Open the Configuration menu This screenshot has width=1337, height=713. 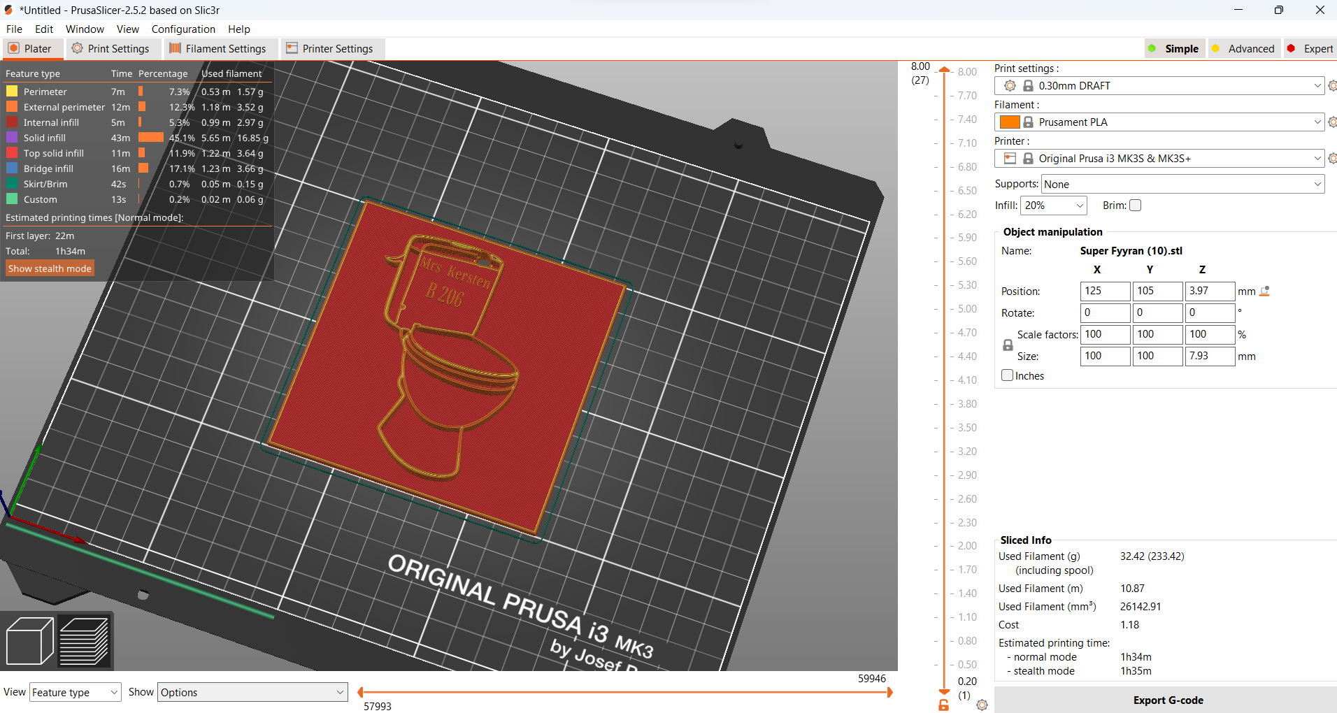tap(183, 29)
